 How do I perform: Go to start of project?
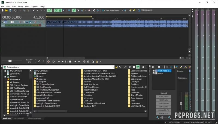pos(75,61)
